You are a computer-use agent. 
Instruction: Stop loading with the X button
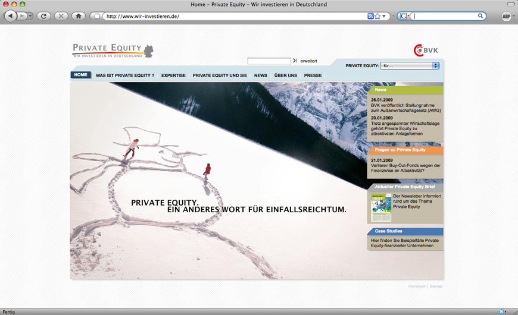pos(61,16)
